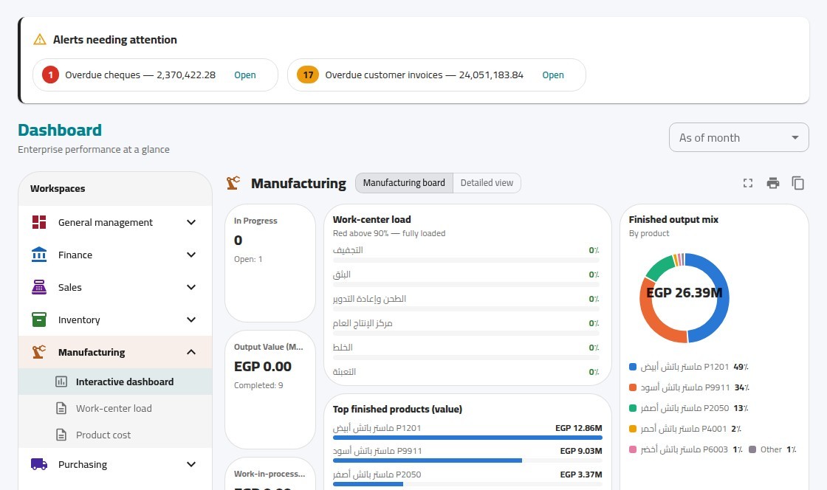The image size is (827, 490).
Task: Expand the Sales workspace chevron
Action: (191, 287)
